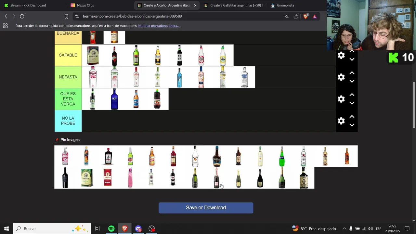Screen dimensions: 416x234
Task: Open the apps grid icon in bookmarks bar
Action: tap(5, 26)
